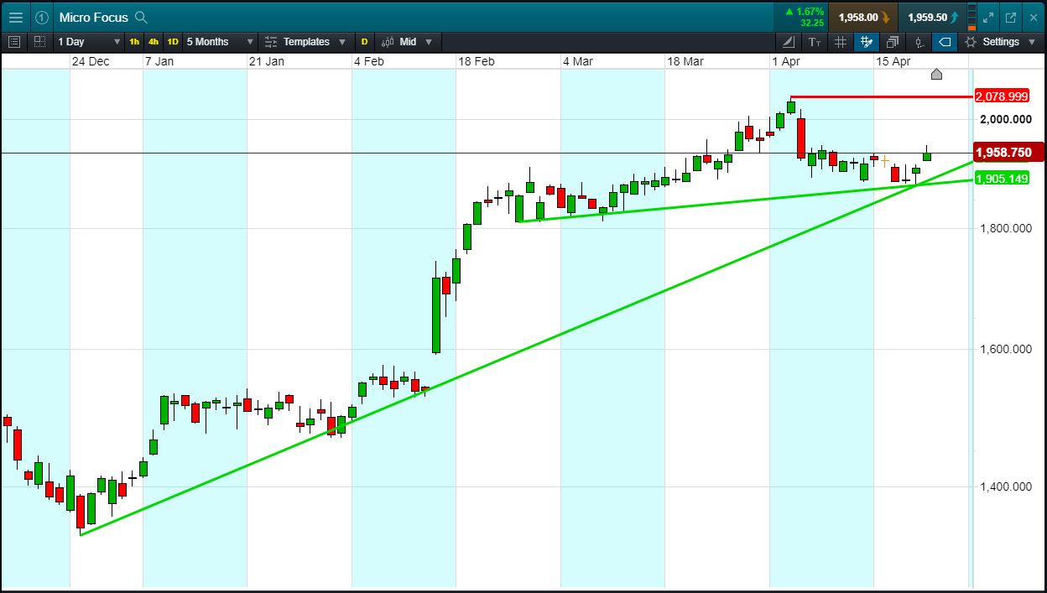Close the Micro Focus chart panel

tap(1033, 17)
